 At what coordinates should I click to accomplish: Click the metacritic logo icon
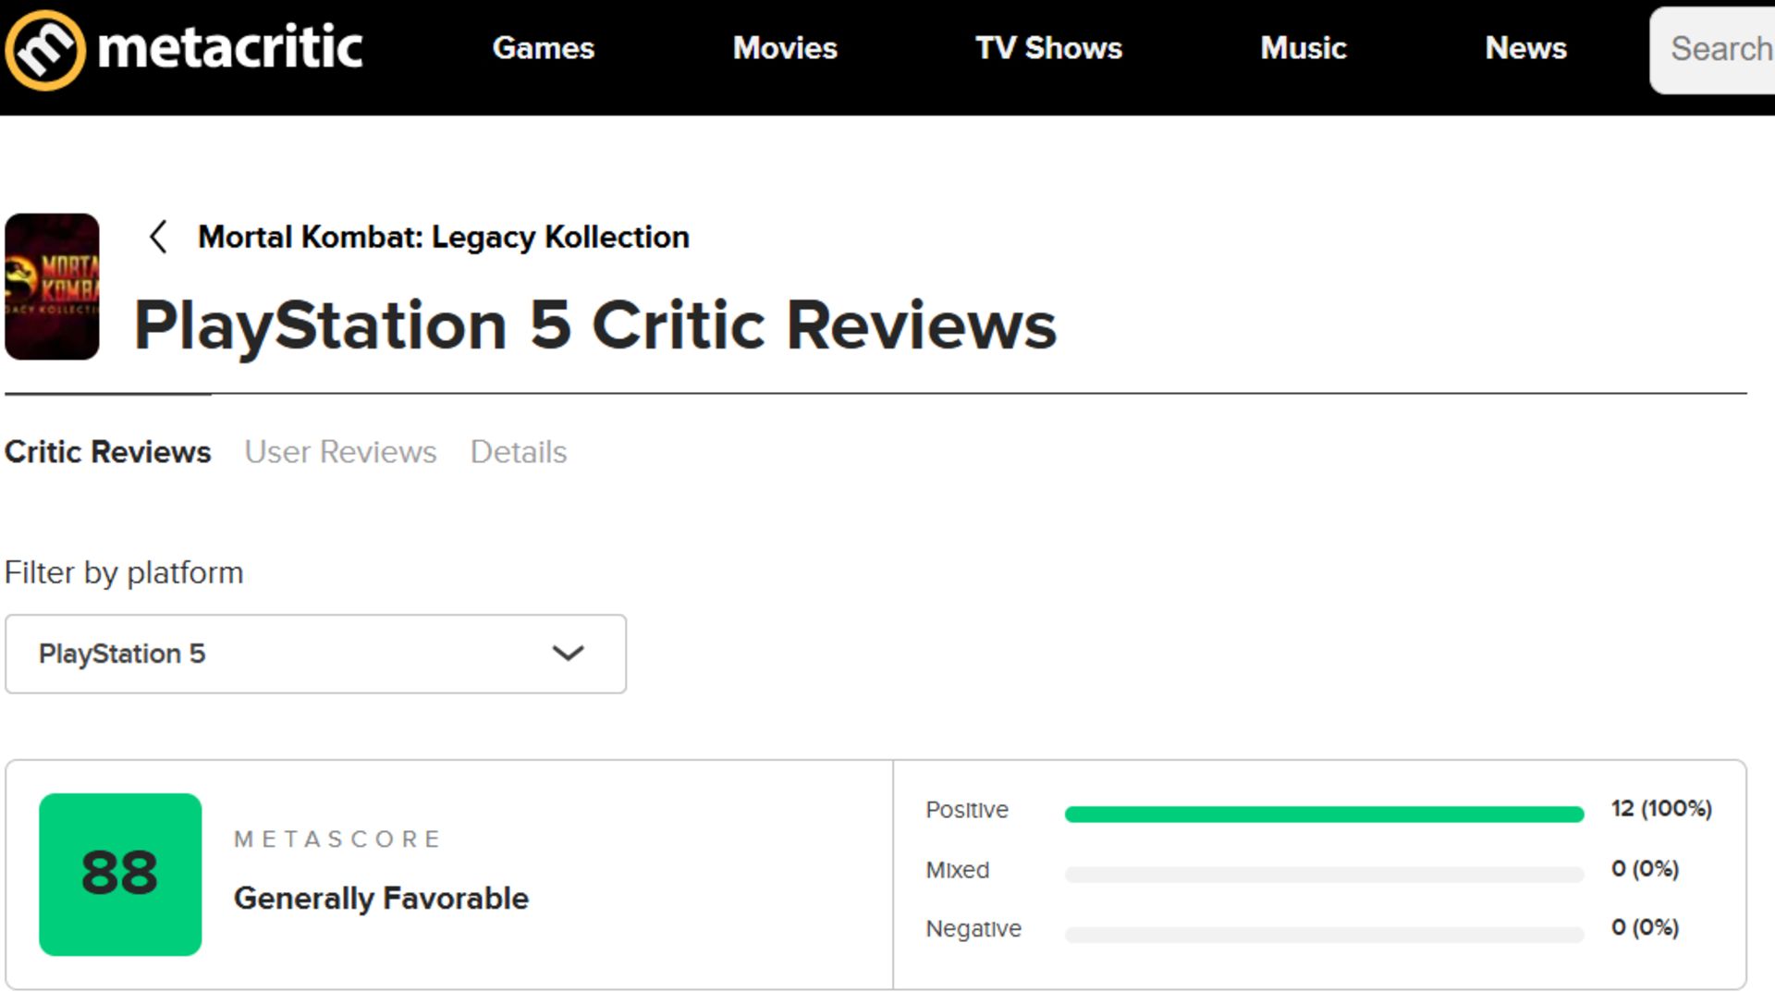[46, 46]
